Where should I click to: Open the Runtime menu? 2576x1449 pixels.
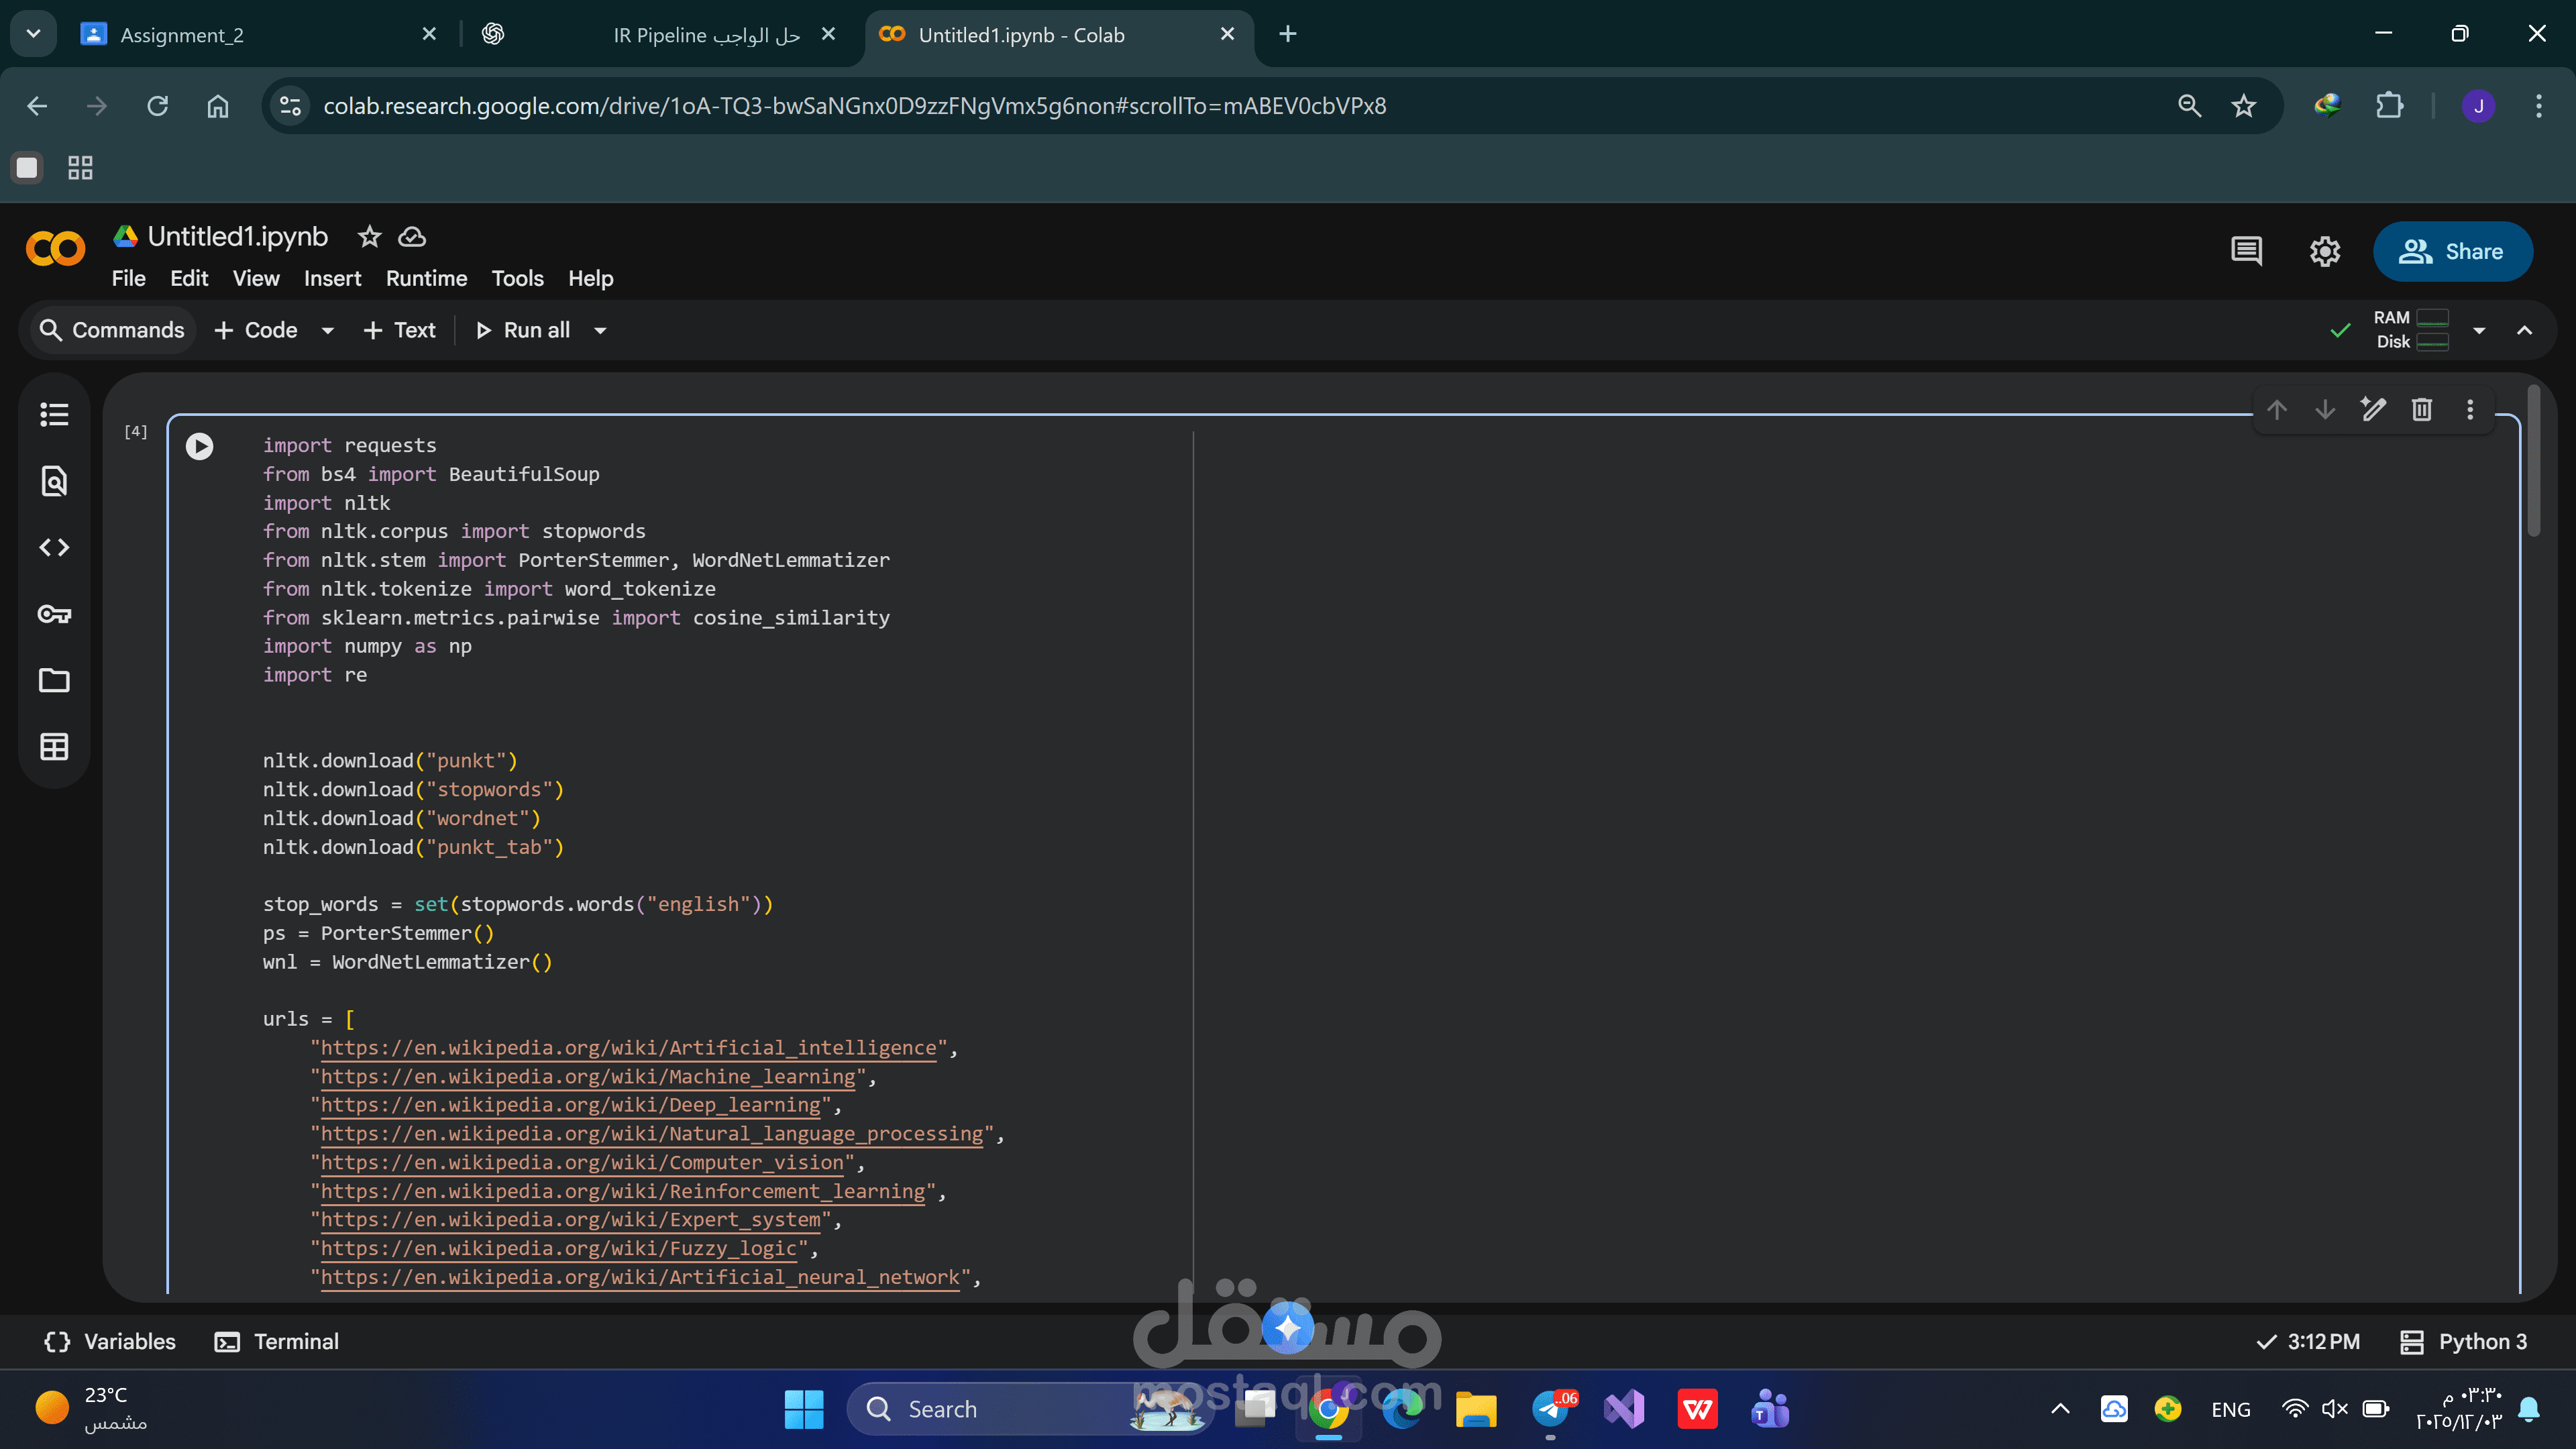426,278
